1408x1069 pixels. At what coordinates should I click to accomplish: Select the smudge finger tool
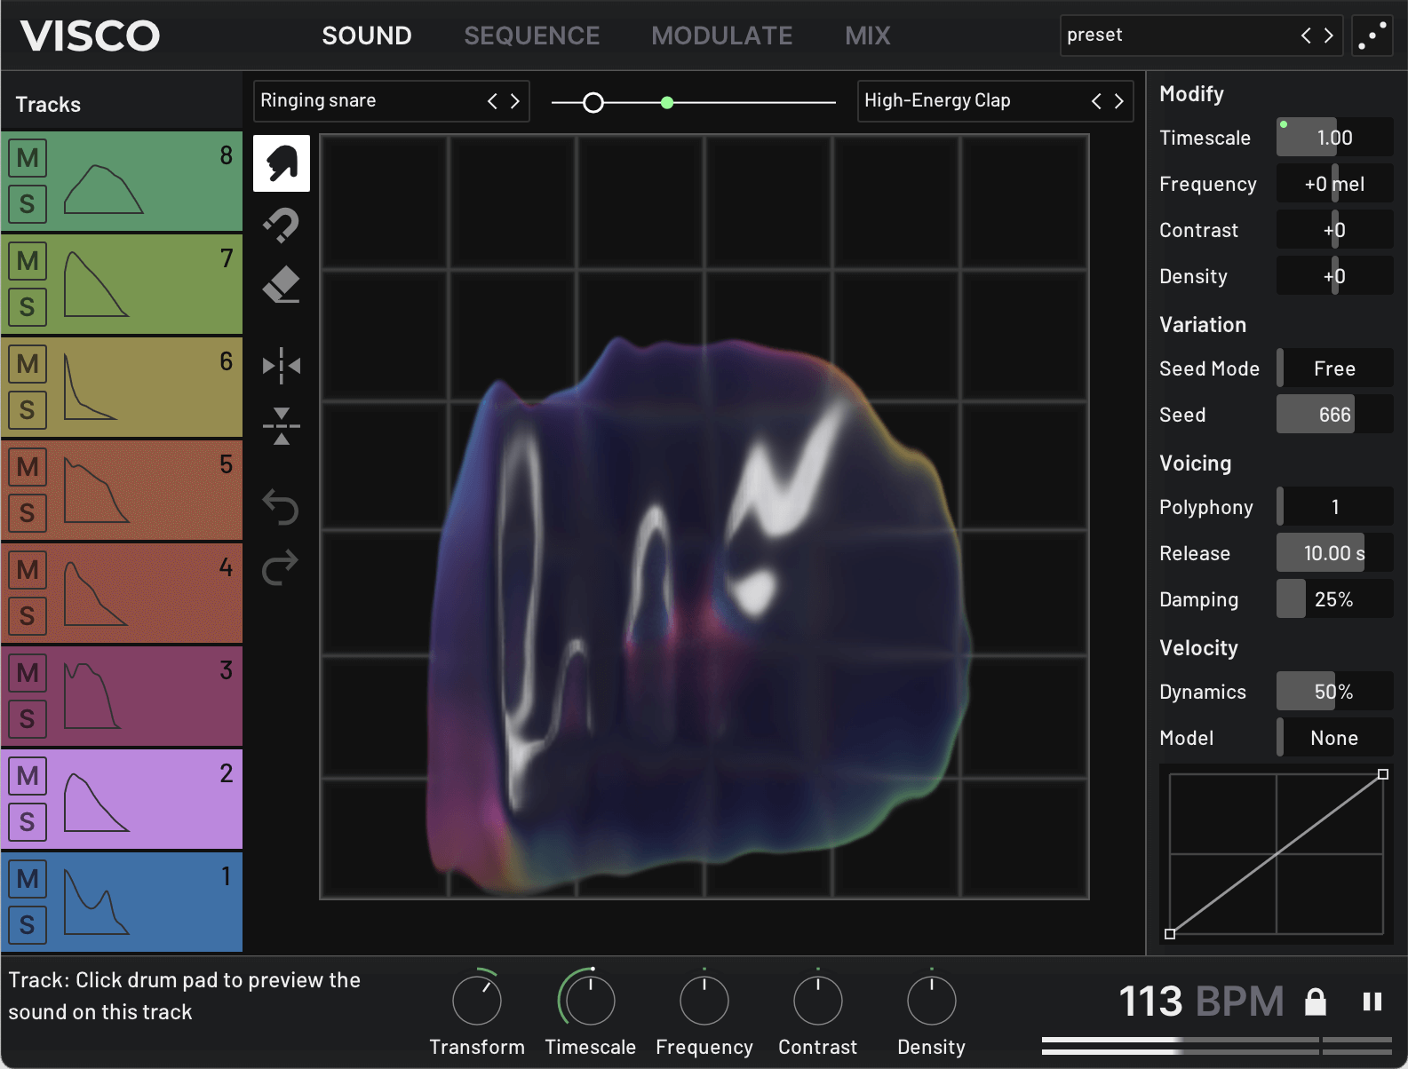282,163
